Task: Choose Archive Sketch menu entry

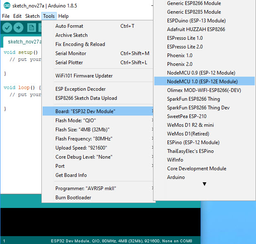Action: coord(98,35)
